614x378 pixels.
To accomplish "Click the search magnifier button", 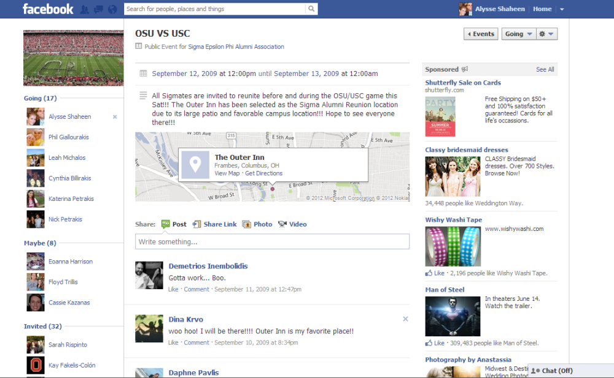I will 311,9.
